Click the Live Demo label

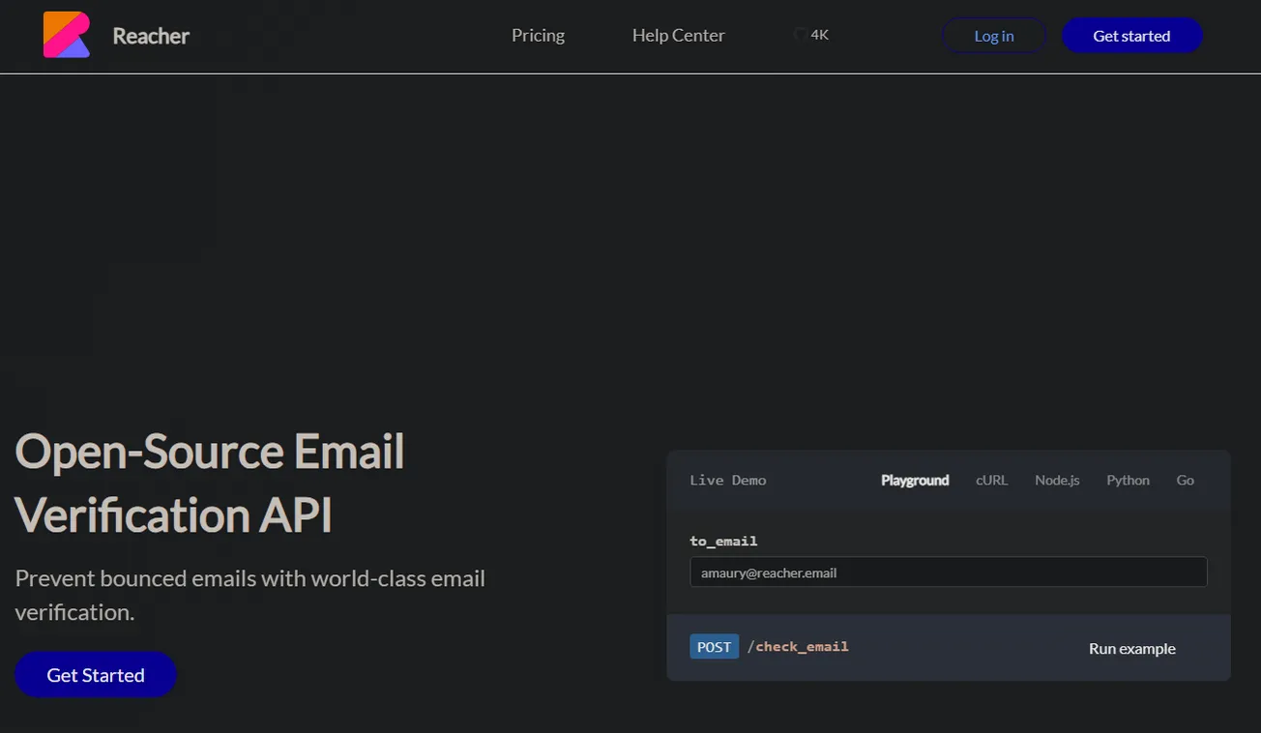coord(727,480)
